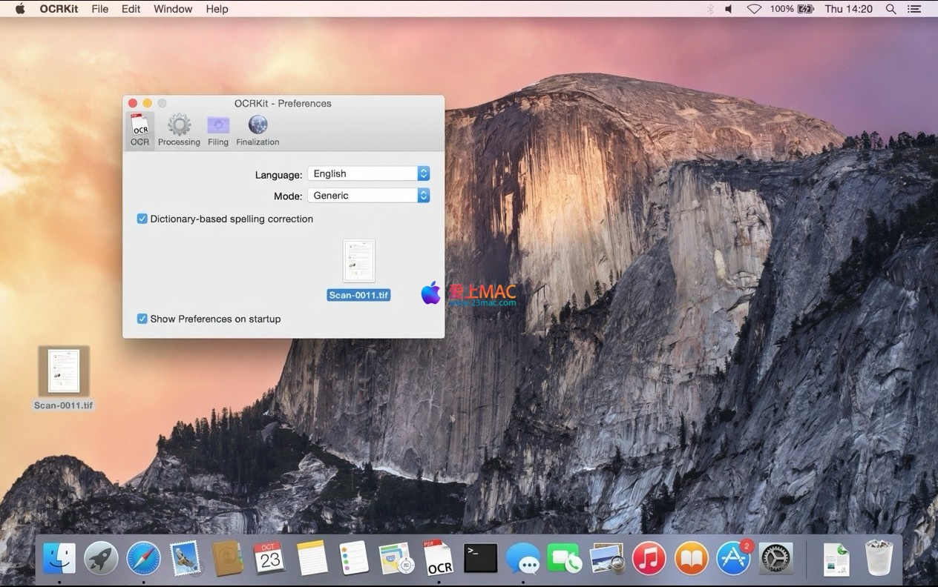Open the OCR preferences pane
The height and width of the screenshot is (587, 938).
pos(140,130)
